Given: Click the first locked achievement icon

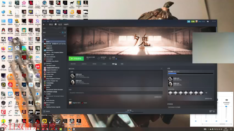Looking at the screenshot, I should pos(170,93).
